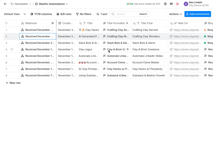
Task: Select row number 7
Action: click(x=6, y=69)
